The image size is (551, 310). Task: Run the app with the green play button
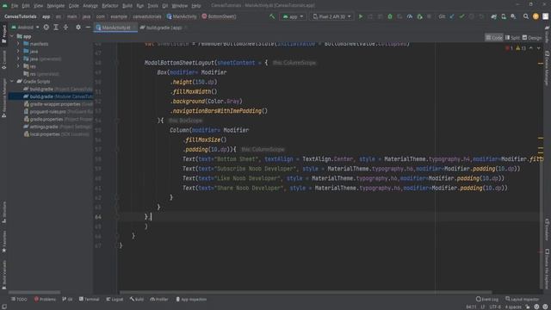click(361, 16)
